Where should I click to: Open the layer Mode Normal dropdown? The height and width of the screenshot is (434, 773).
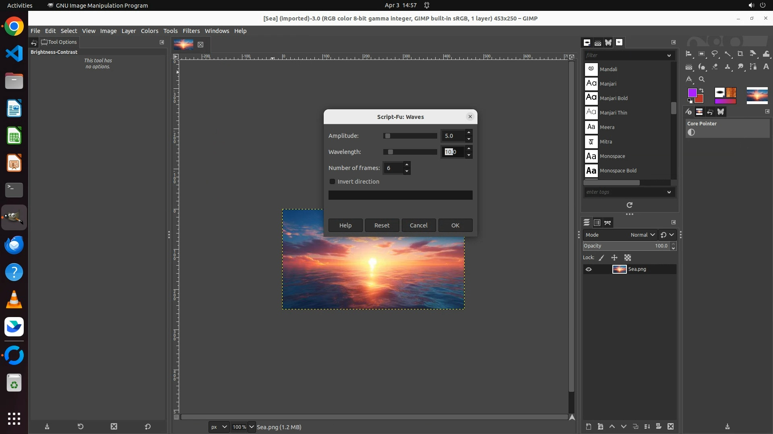(642, 235)
